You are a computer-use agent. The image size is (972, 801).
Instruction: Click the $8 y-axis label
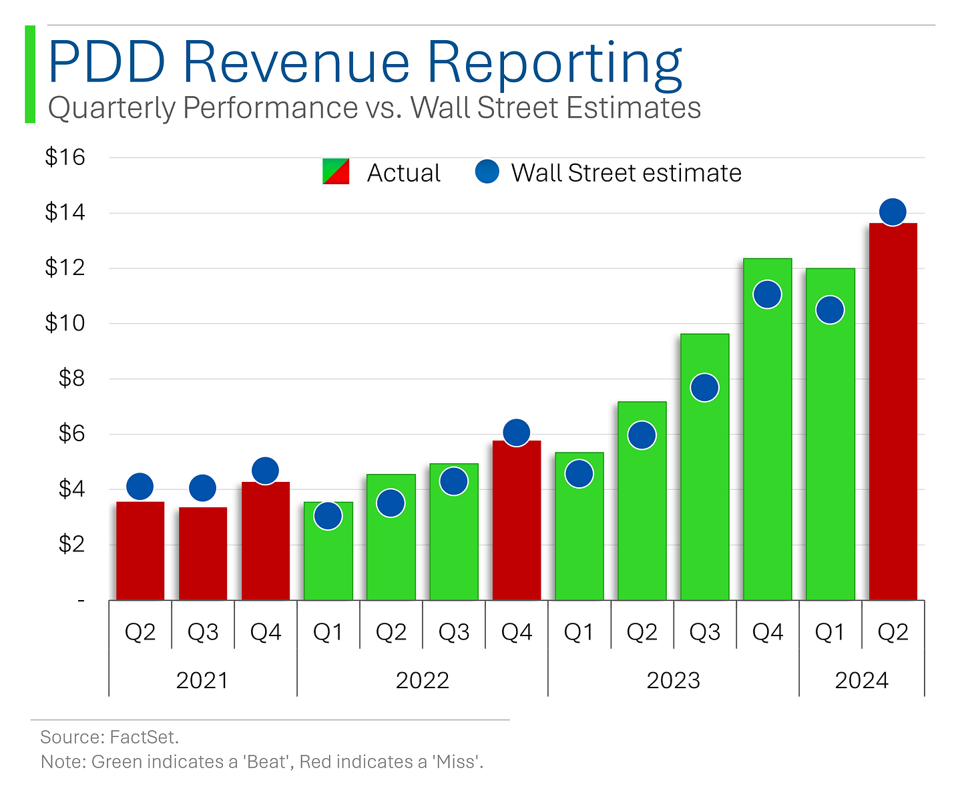[72, 379]
